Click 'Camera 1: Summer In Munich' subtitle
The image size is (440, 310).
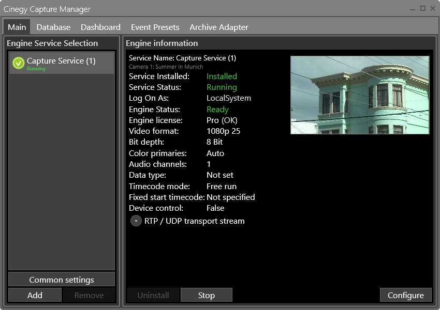[166, 67]
